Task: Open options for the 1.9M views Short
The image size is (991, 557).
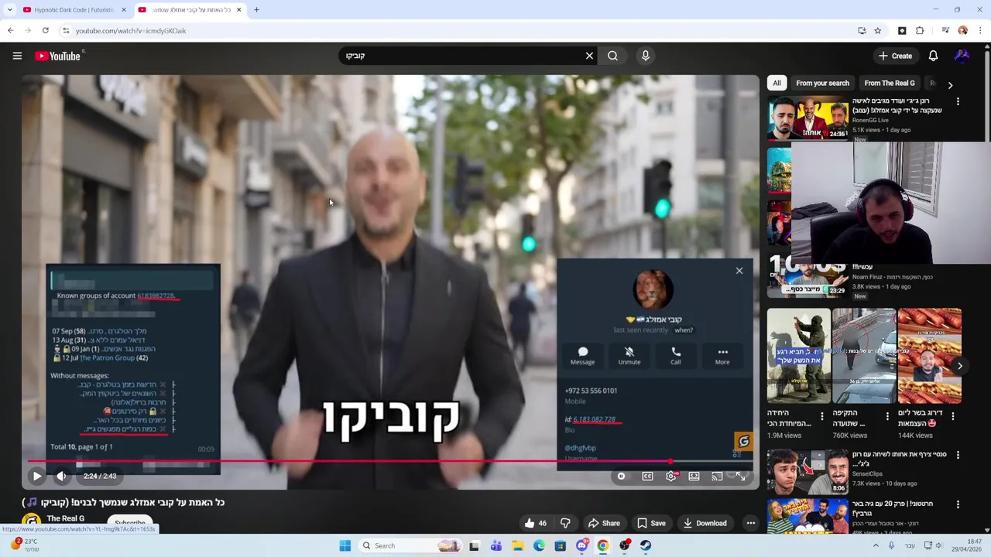Action: pyautogui.click(x=822, y=416)
